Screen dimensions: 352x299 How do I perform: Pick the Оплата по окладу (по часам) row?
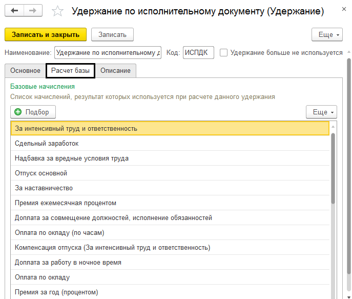click(59, 233)
